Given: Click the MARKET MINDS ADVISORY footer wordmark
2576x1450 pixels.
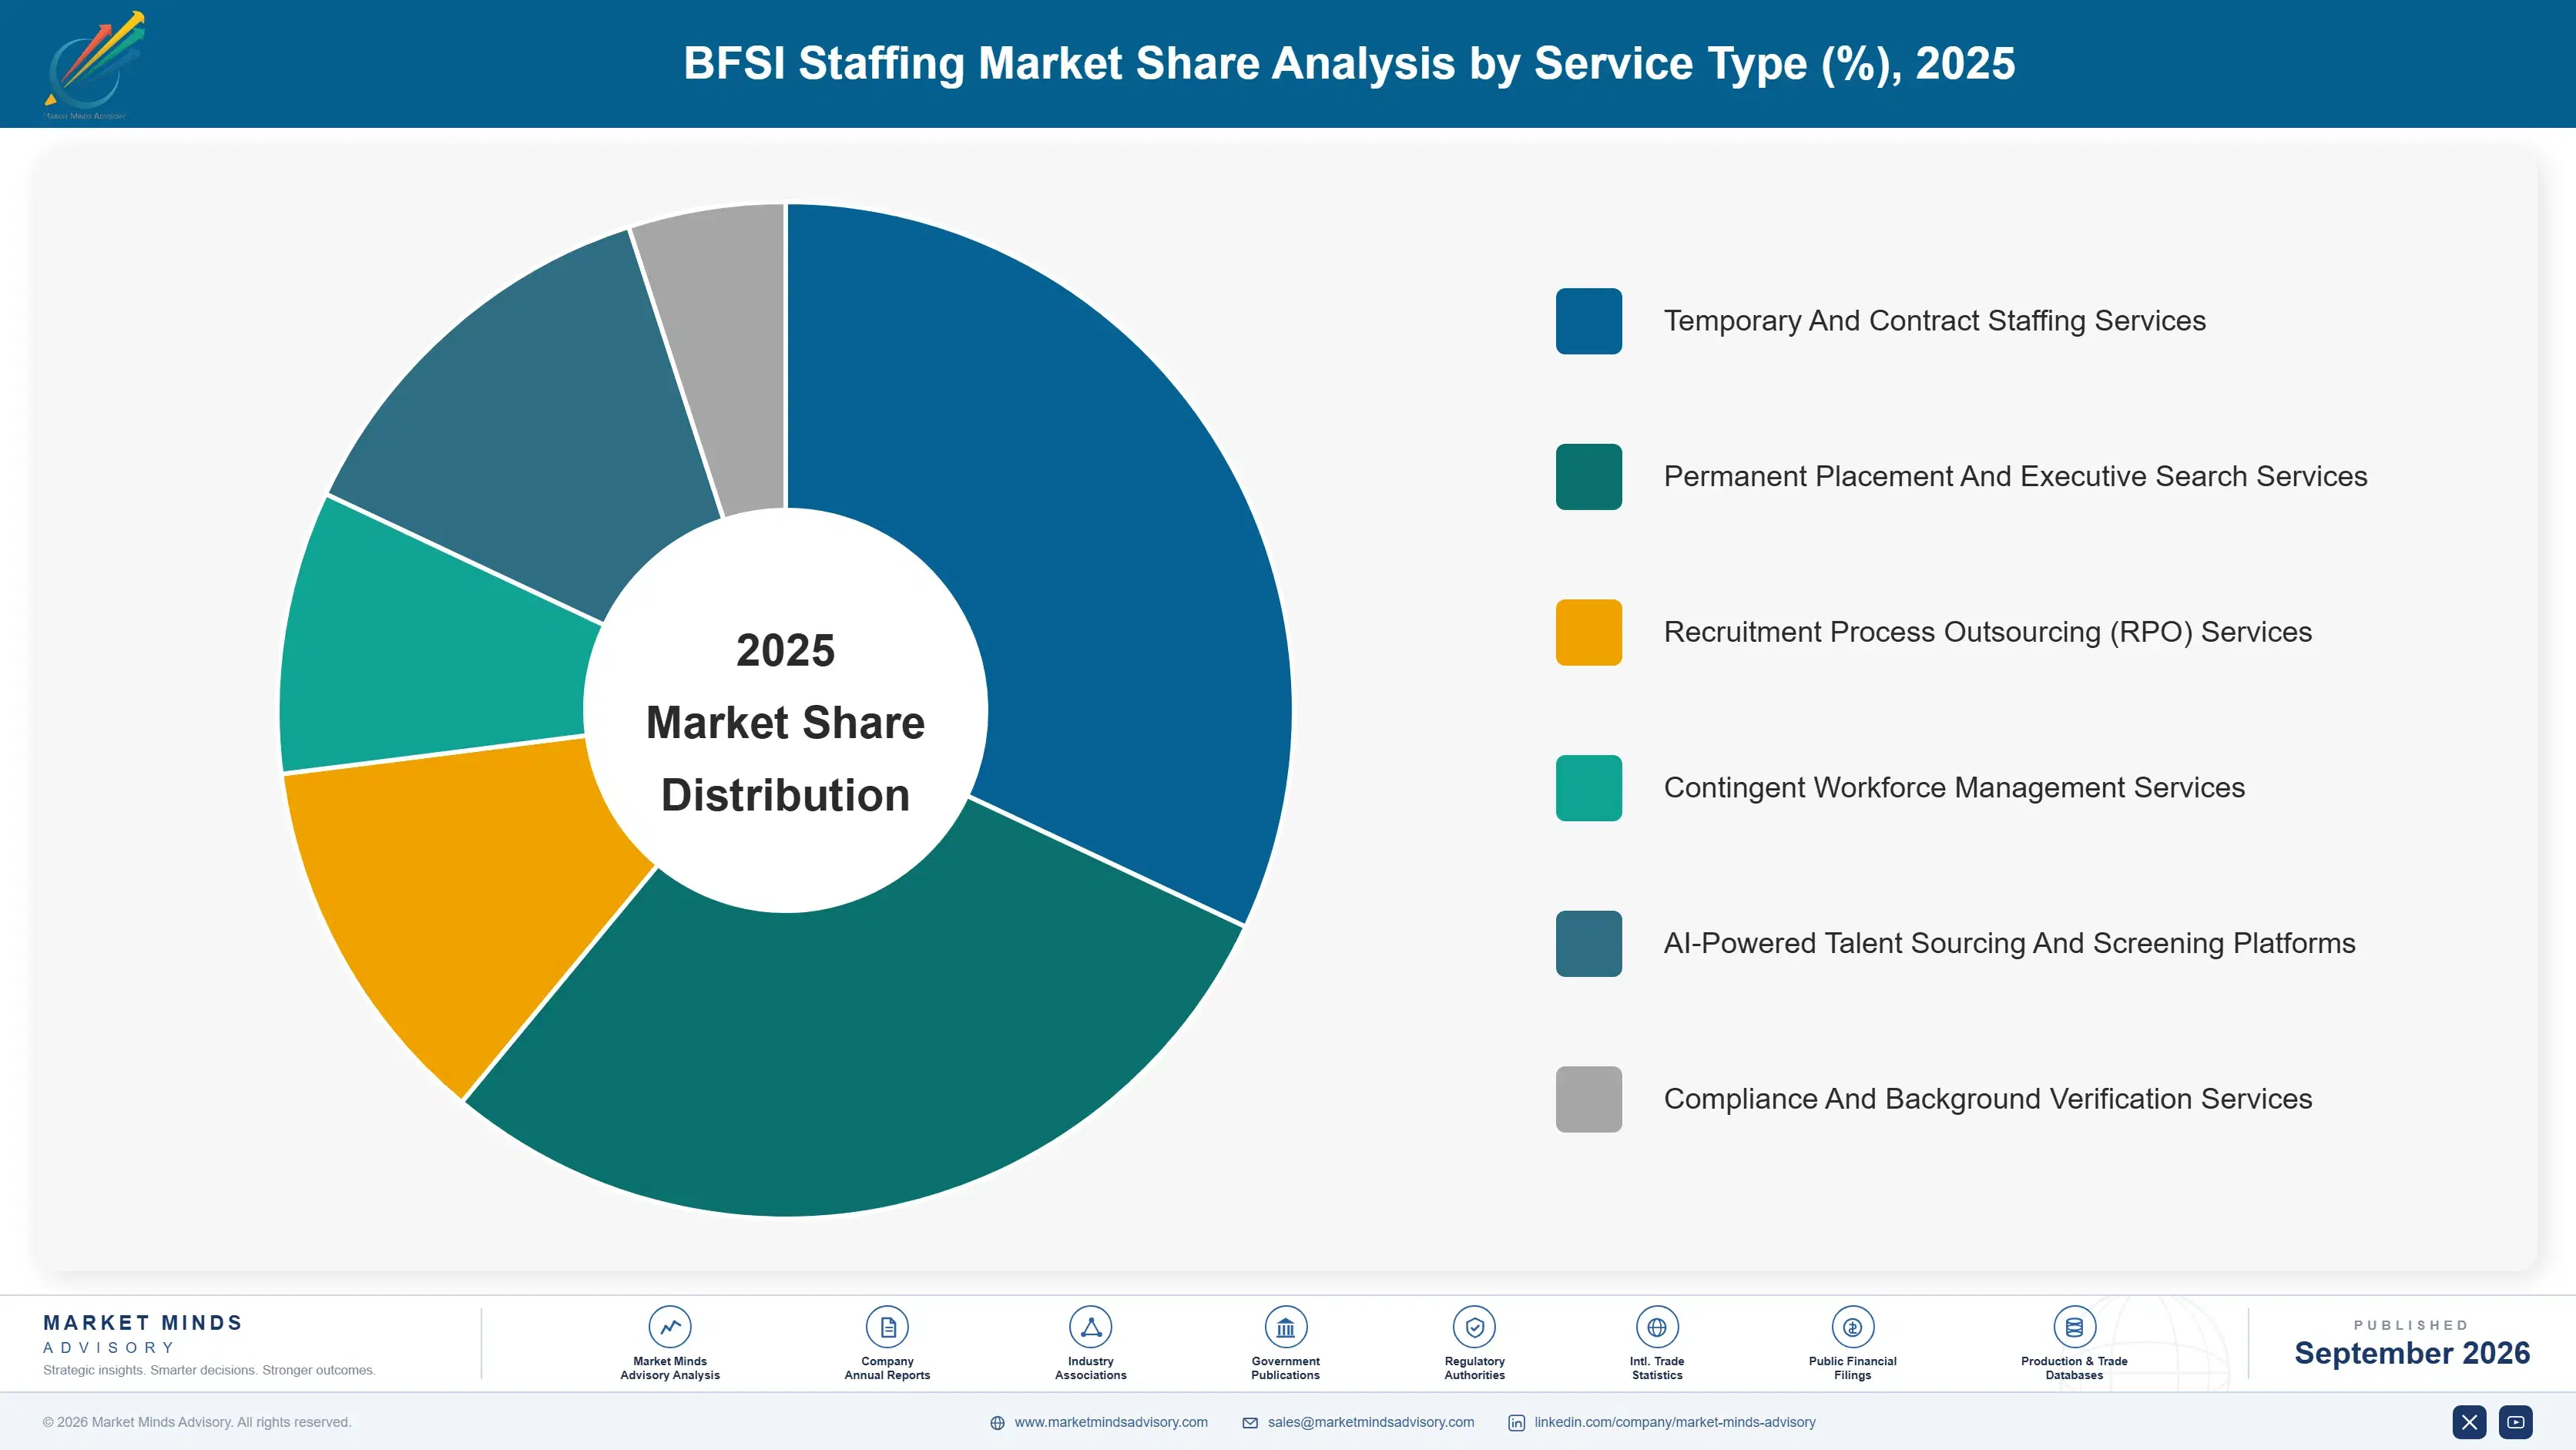Looking at the screenshot, I should pos(143,1334).
